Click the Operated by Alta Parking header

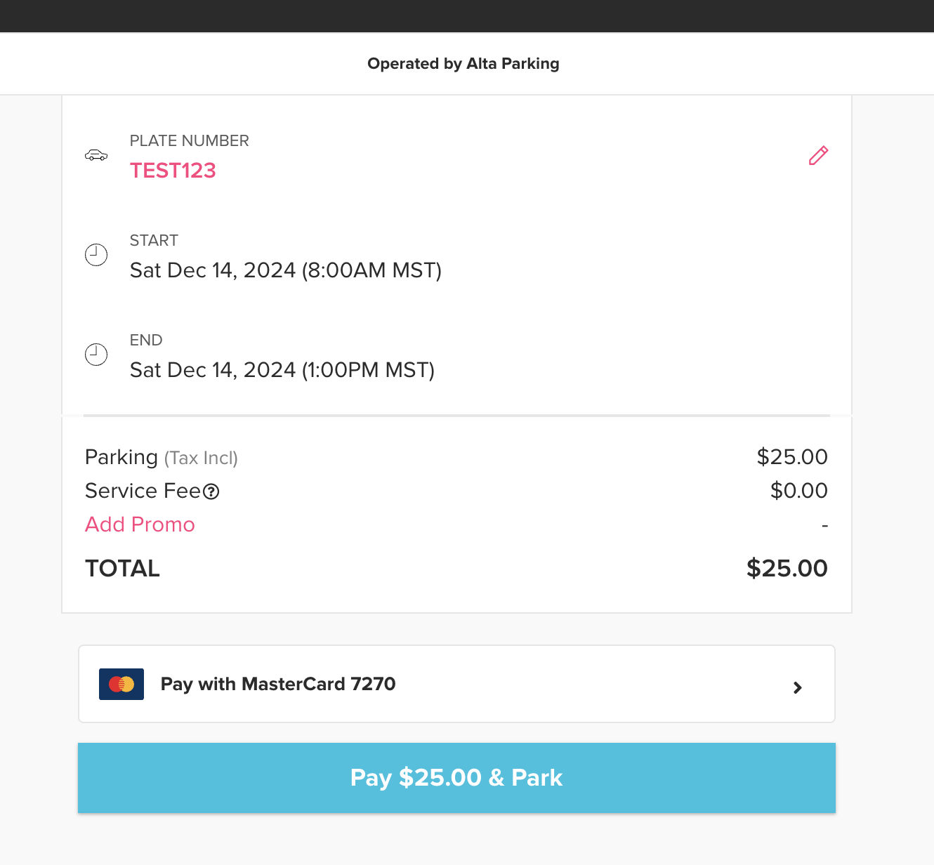pyautogui.click(x=463, y=64)
